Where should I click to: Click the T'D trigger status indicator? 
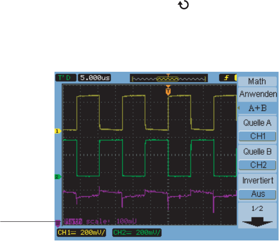[x=66, y=78]
